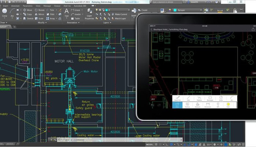Click the Measure distance ruler icon
The height and width of the screenshot is (147, 256).
click(x=220, y=11)
